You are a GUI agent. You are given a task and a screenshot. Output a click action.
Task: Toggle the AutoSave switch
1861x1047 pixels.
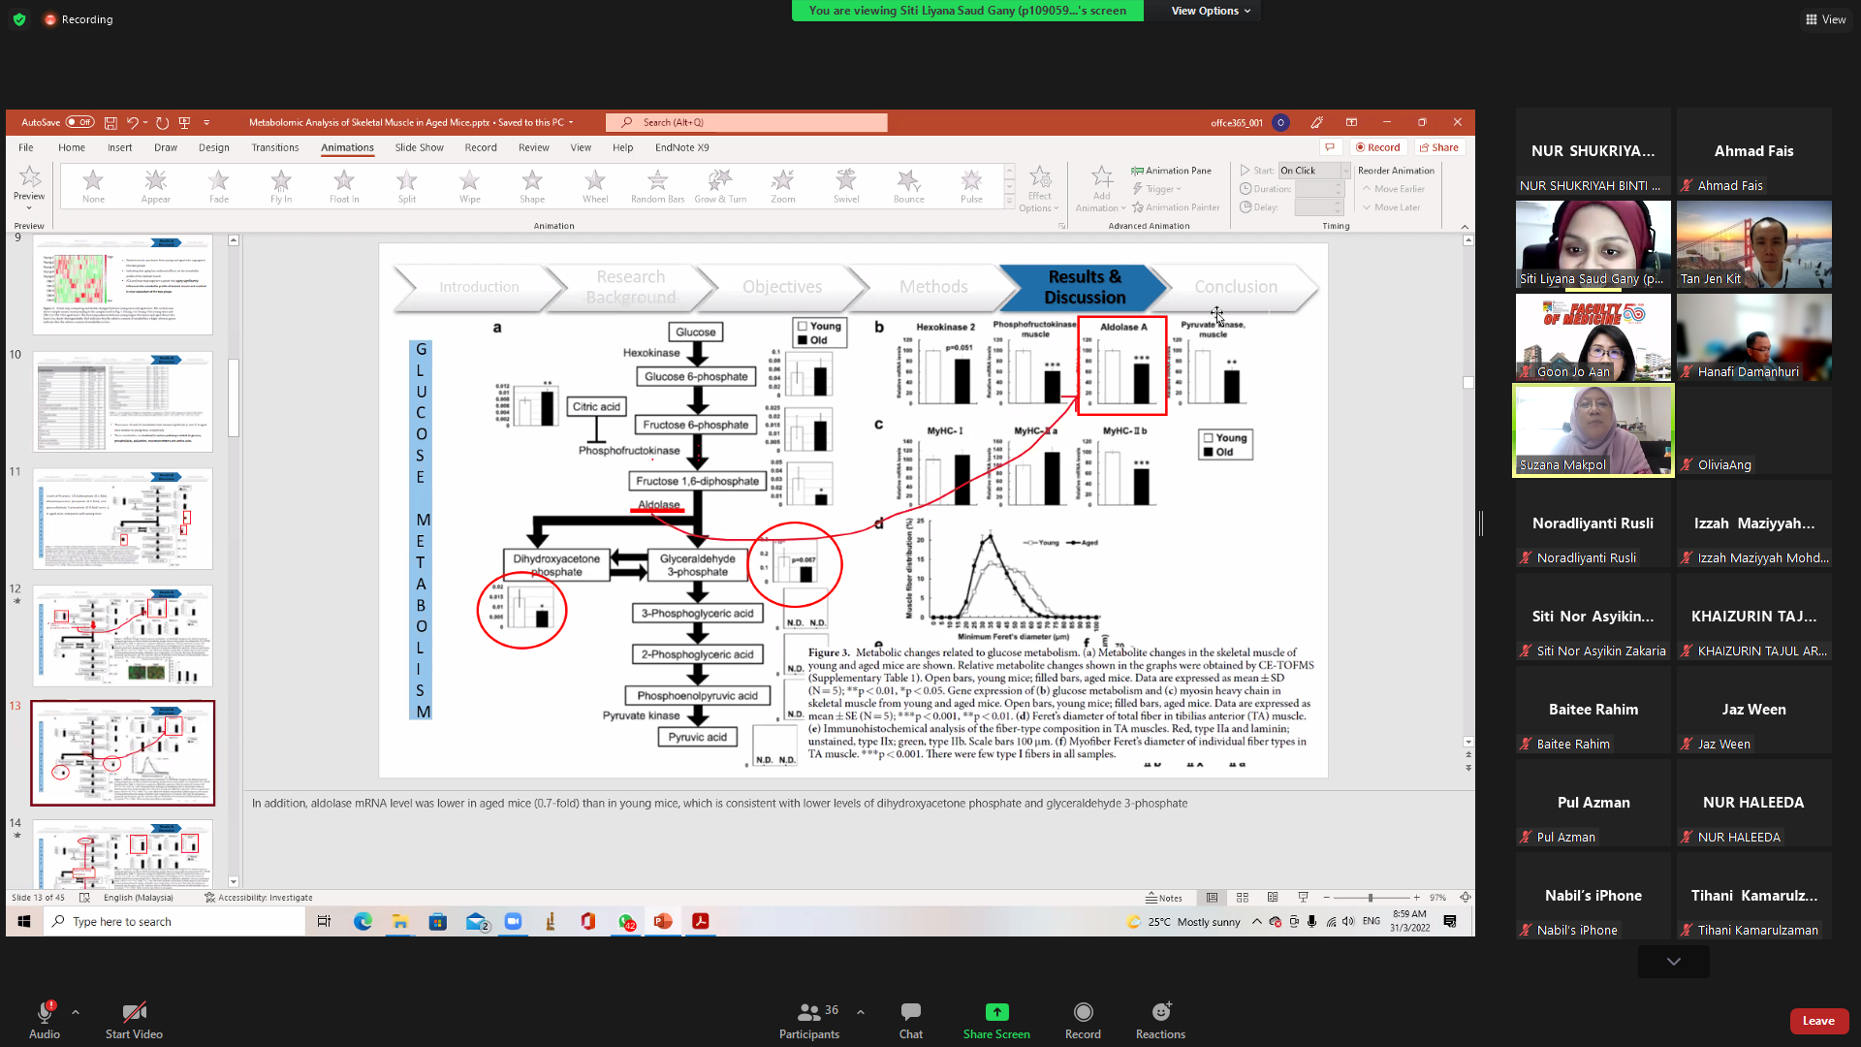click(x=79, y=122)
